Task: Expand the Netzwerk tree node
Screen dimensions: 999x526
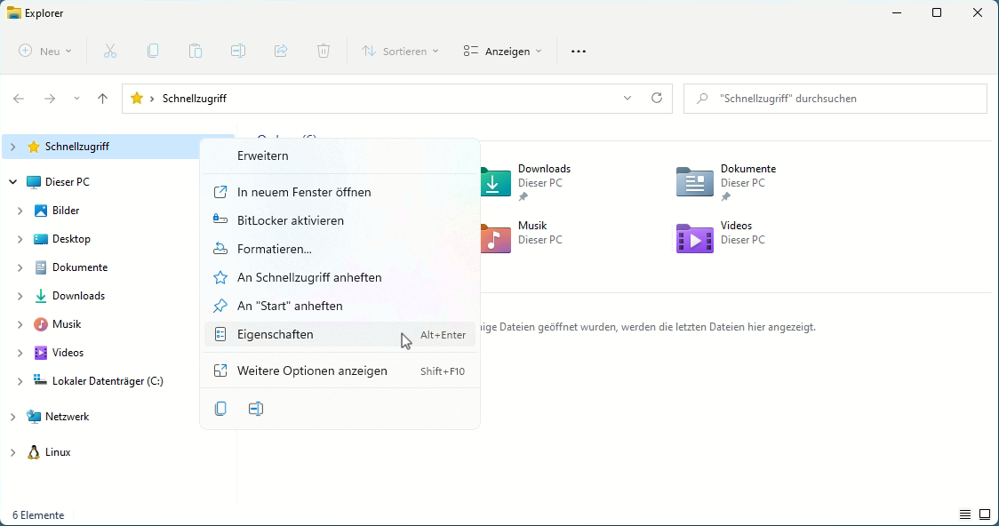Action: point(12,417)
